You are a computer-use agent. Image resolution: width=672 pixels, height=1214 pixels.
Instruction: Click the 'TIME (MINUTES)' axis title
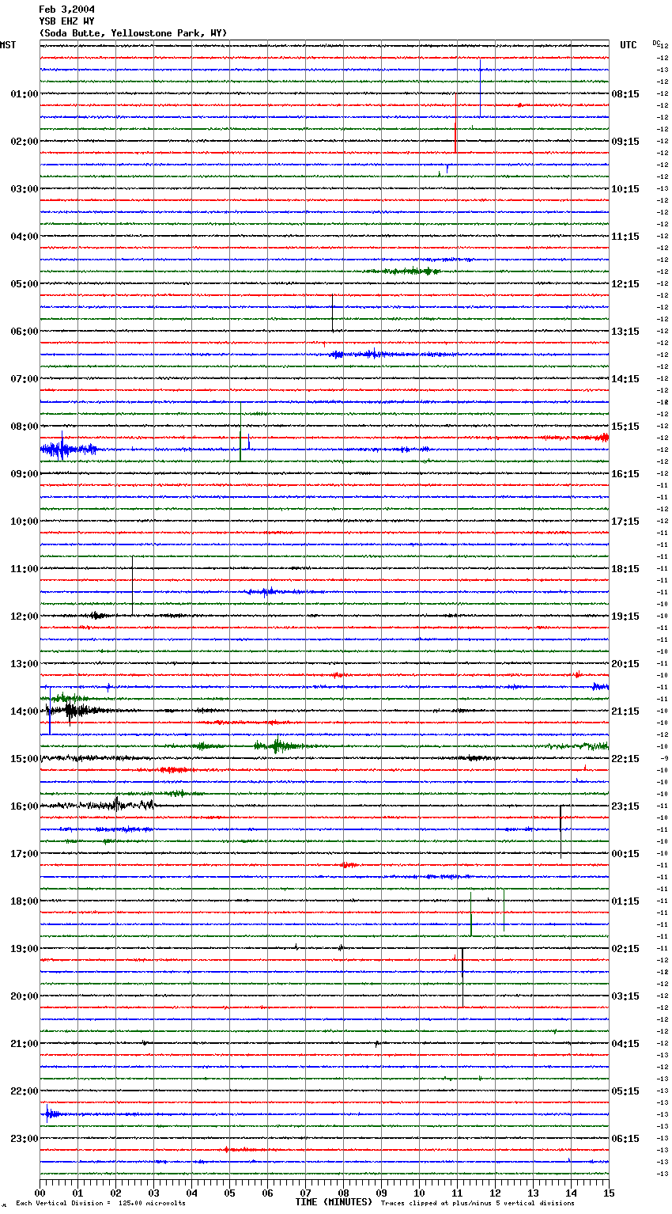click(x=334, y=1202)
